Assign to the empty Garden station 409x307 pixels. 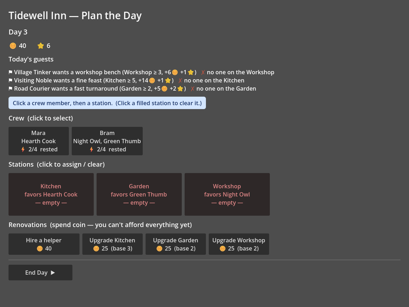tap(139, 194)
